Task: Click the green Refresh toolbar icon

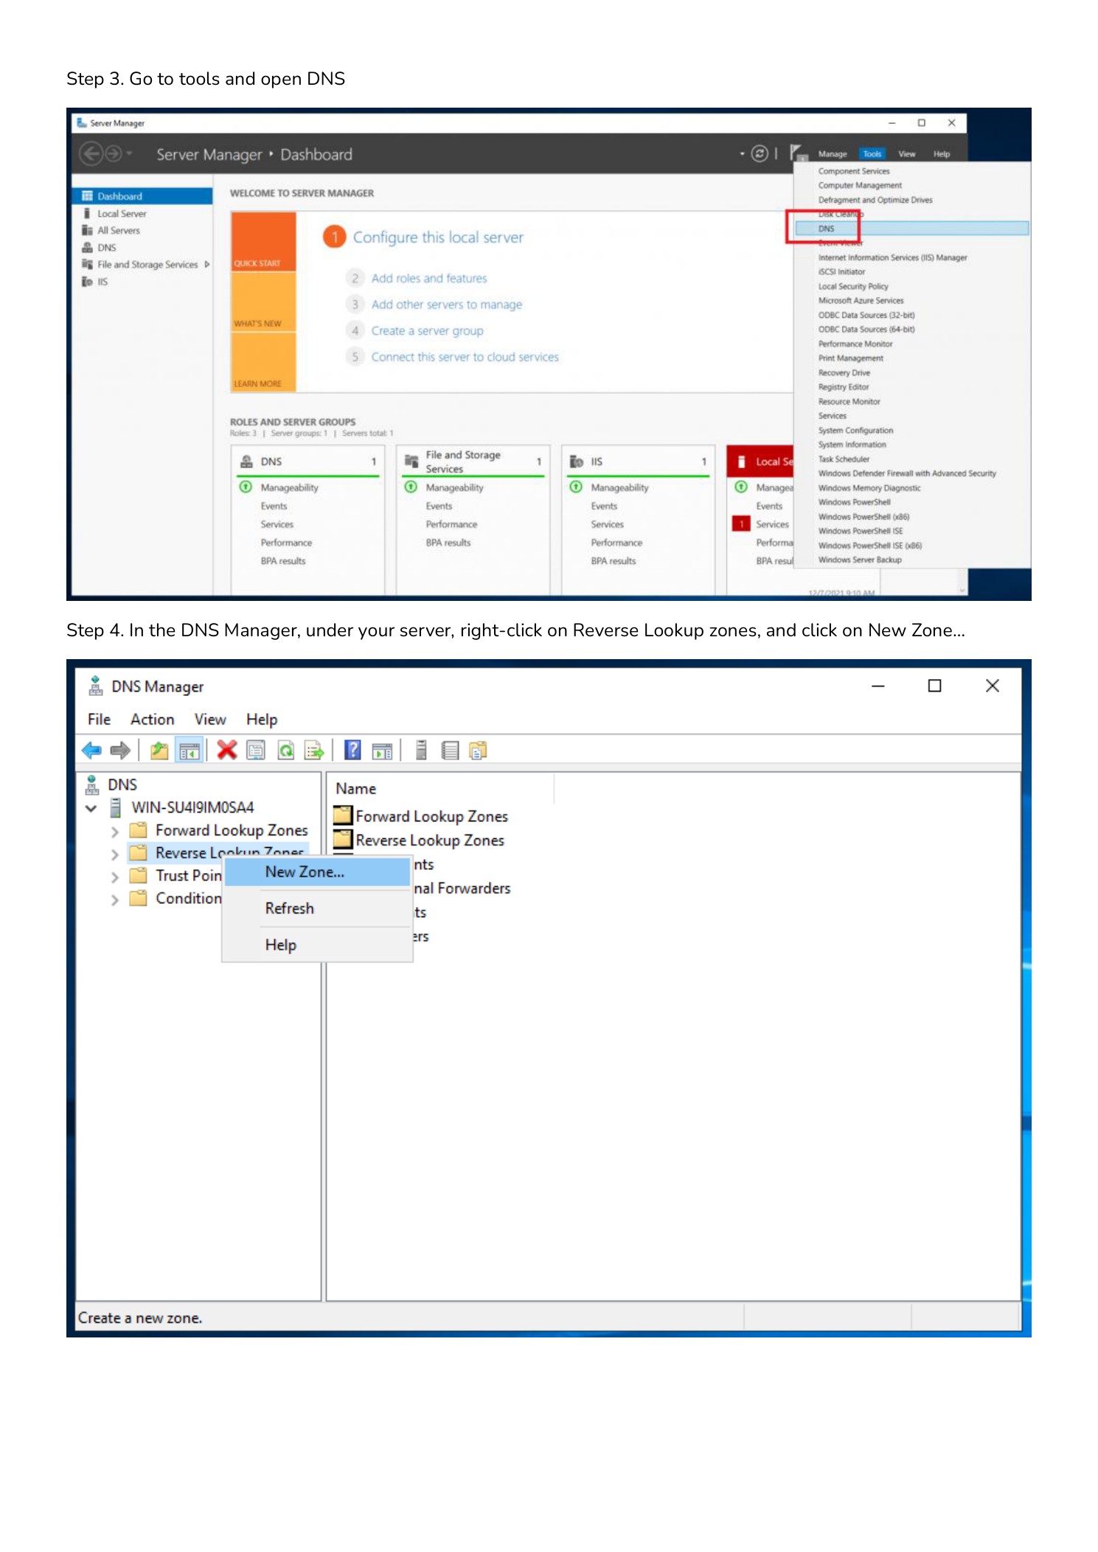Action: coord(285,751)
